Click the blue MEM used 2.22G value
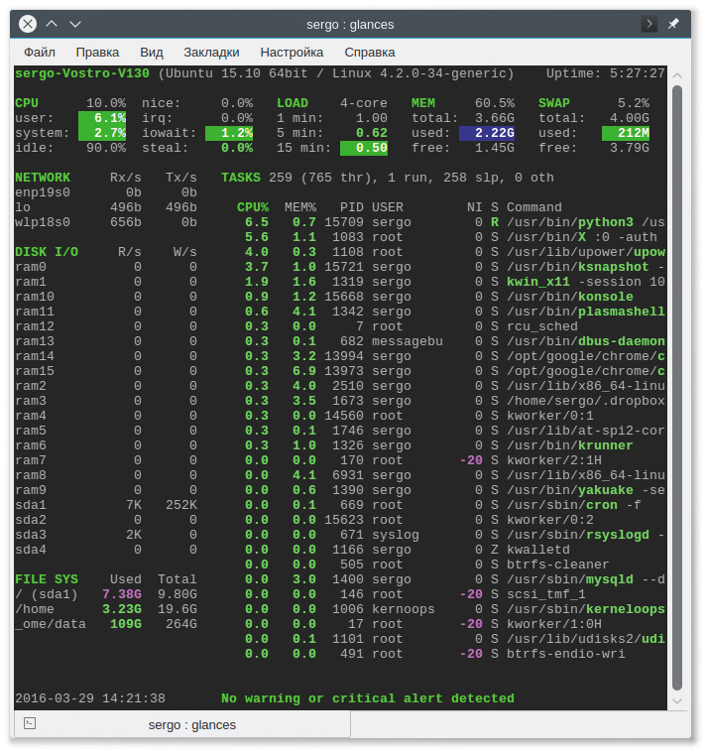The image size is (707, 754). [487, 133]
